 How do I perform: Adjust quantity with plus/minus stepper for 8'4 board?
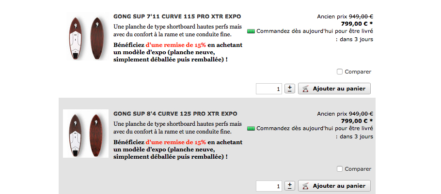tap(290, 186)
